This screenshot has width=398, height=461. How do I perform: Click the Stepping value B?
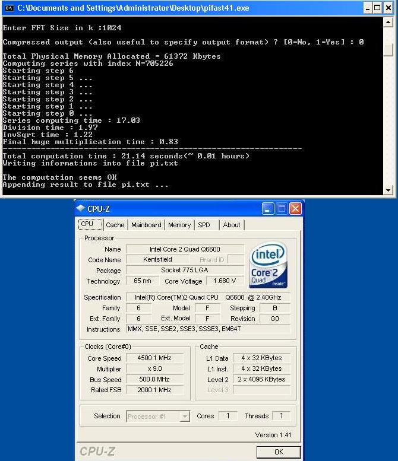pos(275,308)
